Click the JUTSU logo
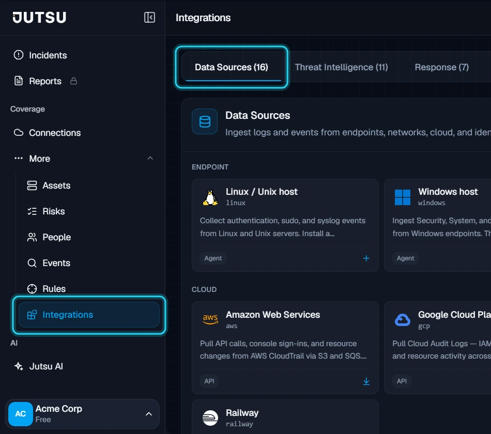The image size is (491, 434). click(x=39, y=18)
